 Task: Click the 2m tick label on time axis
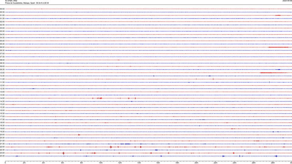click(x=24, y=163)
